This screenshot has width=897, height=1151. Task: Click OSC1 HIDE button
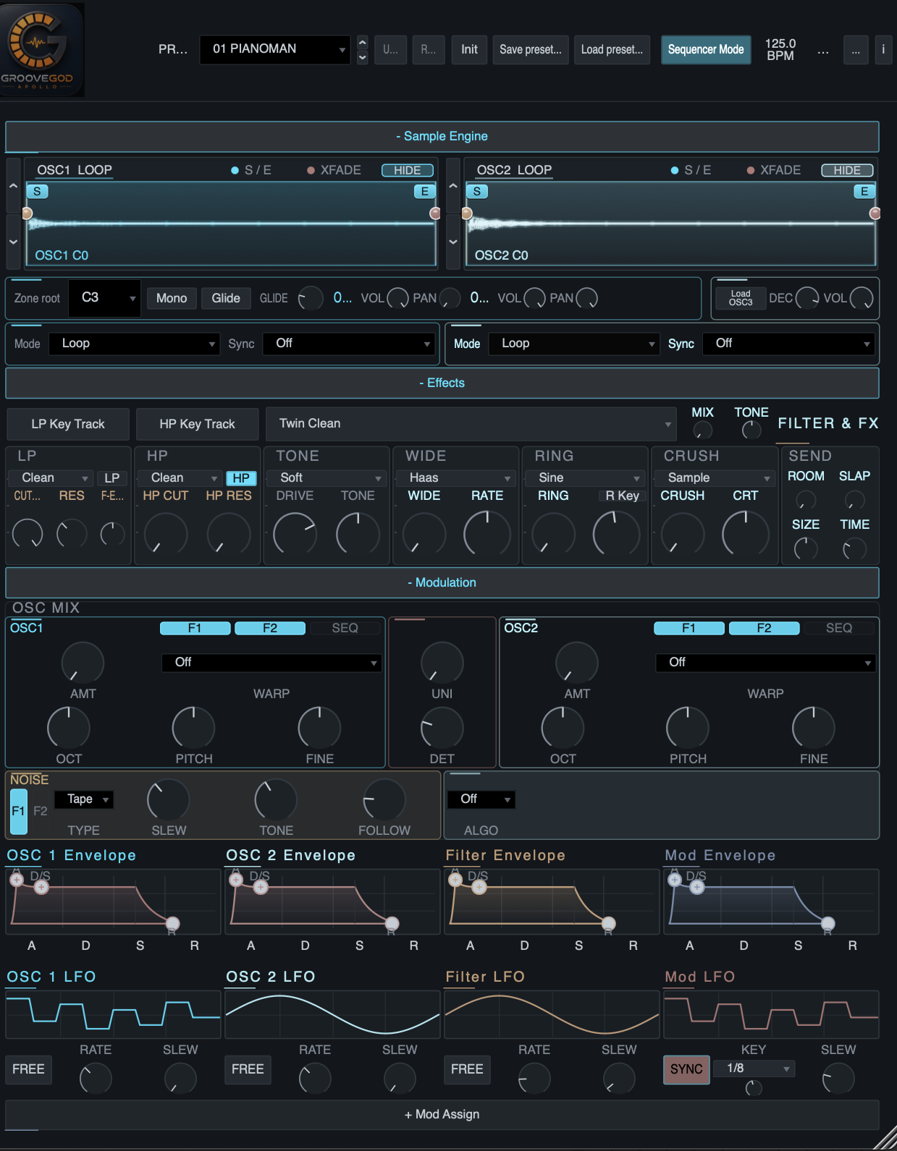(x=408, y=170)
